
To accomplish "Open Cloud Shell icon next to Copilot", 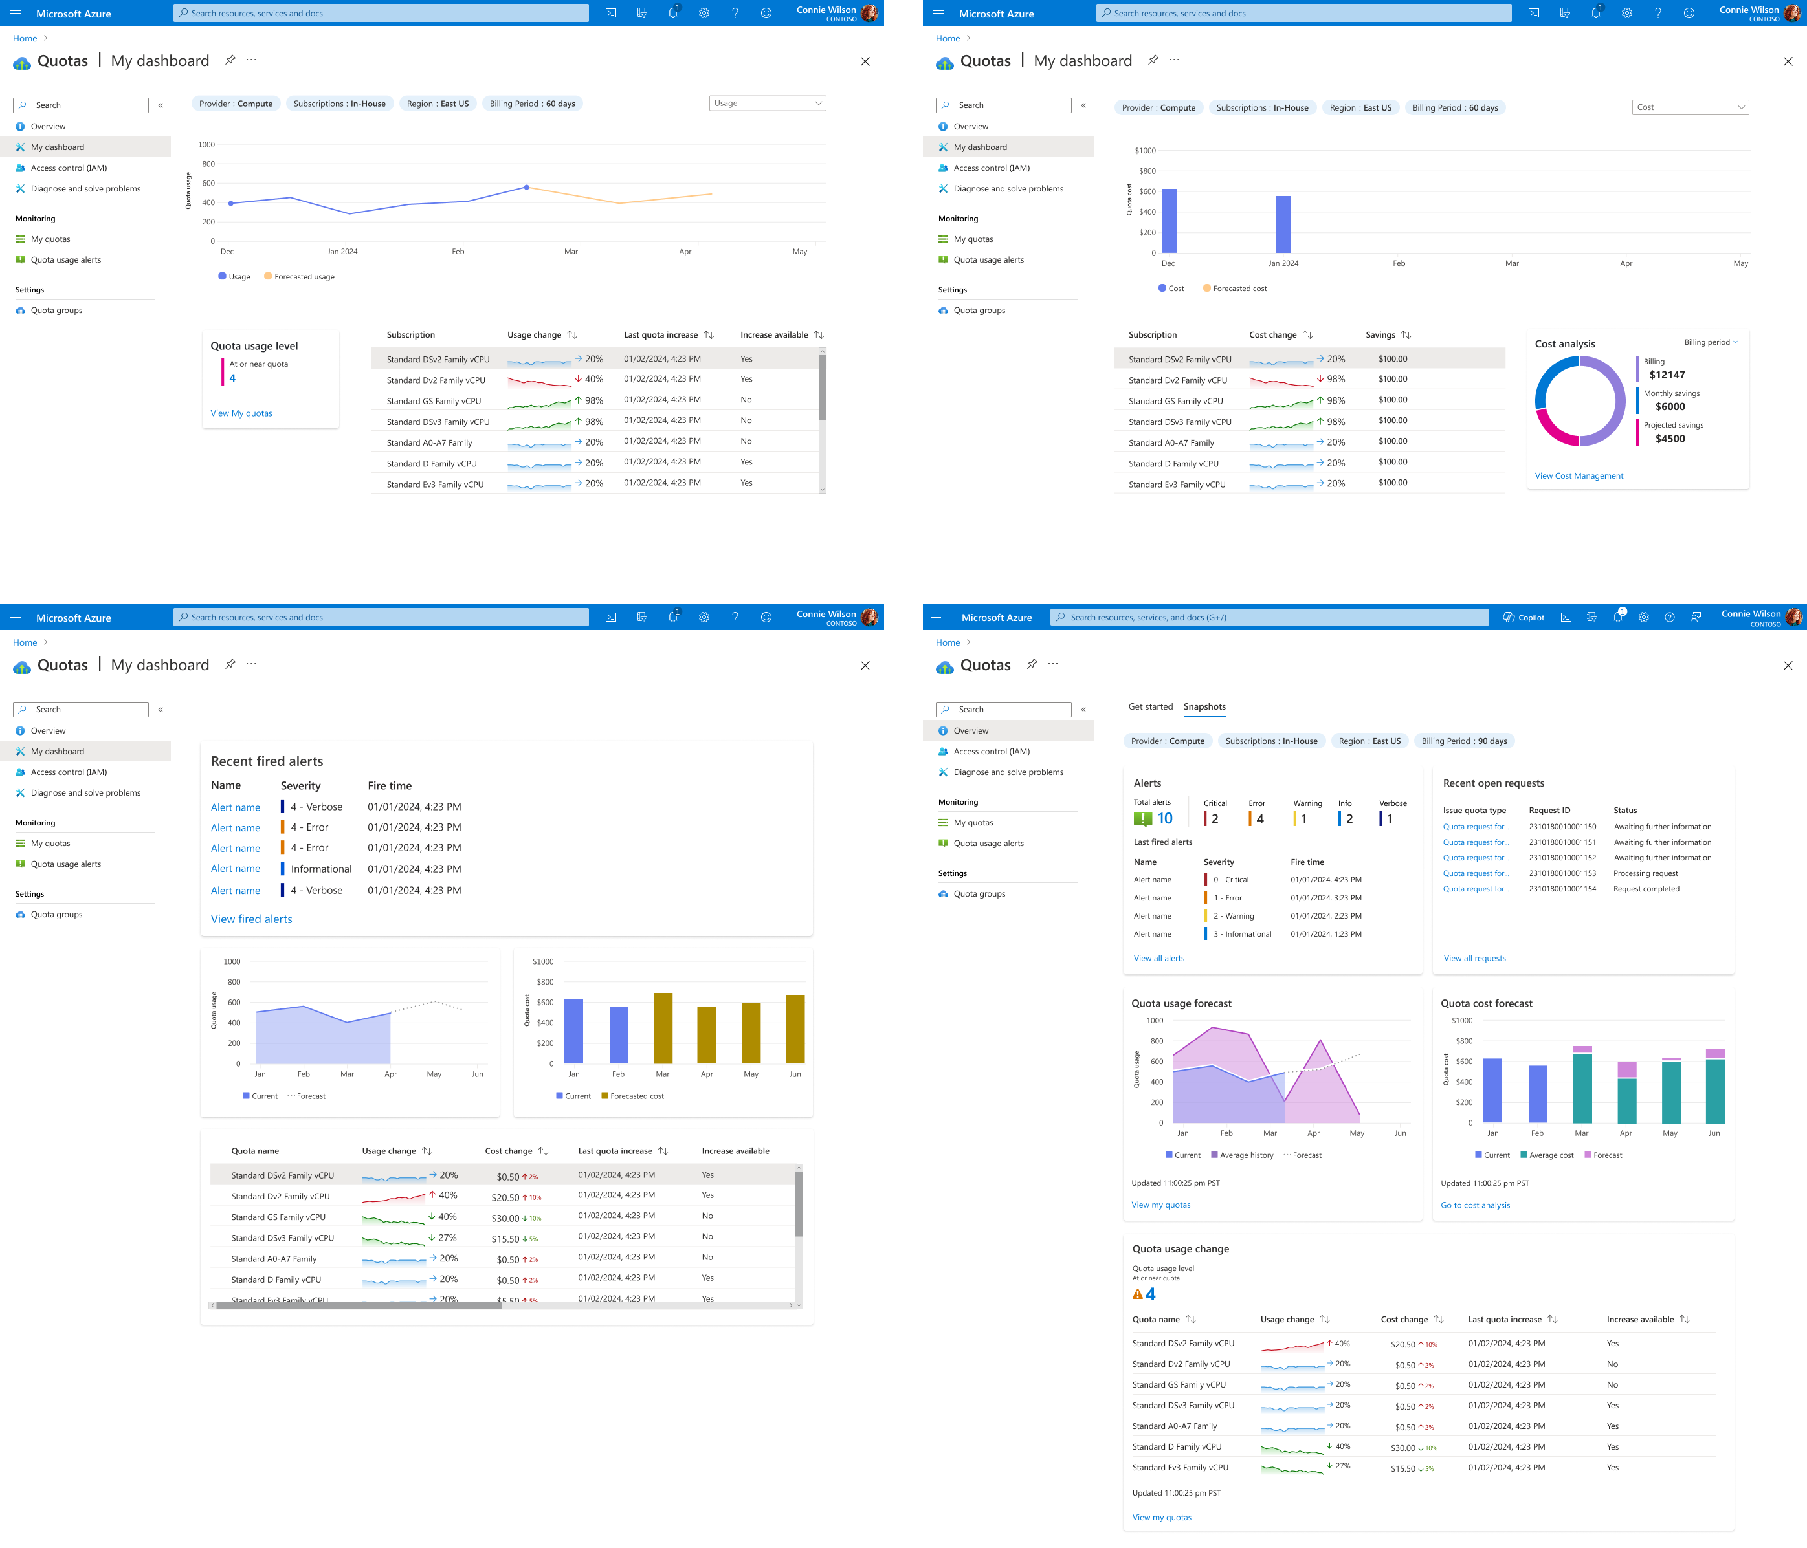I will (x=1566, y=617).
